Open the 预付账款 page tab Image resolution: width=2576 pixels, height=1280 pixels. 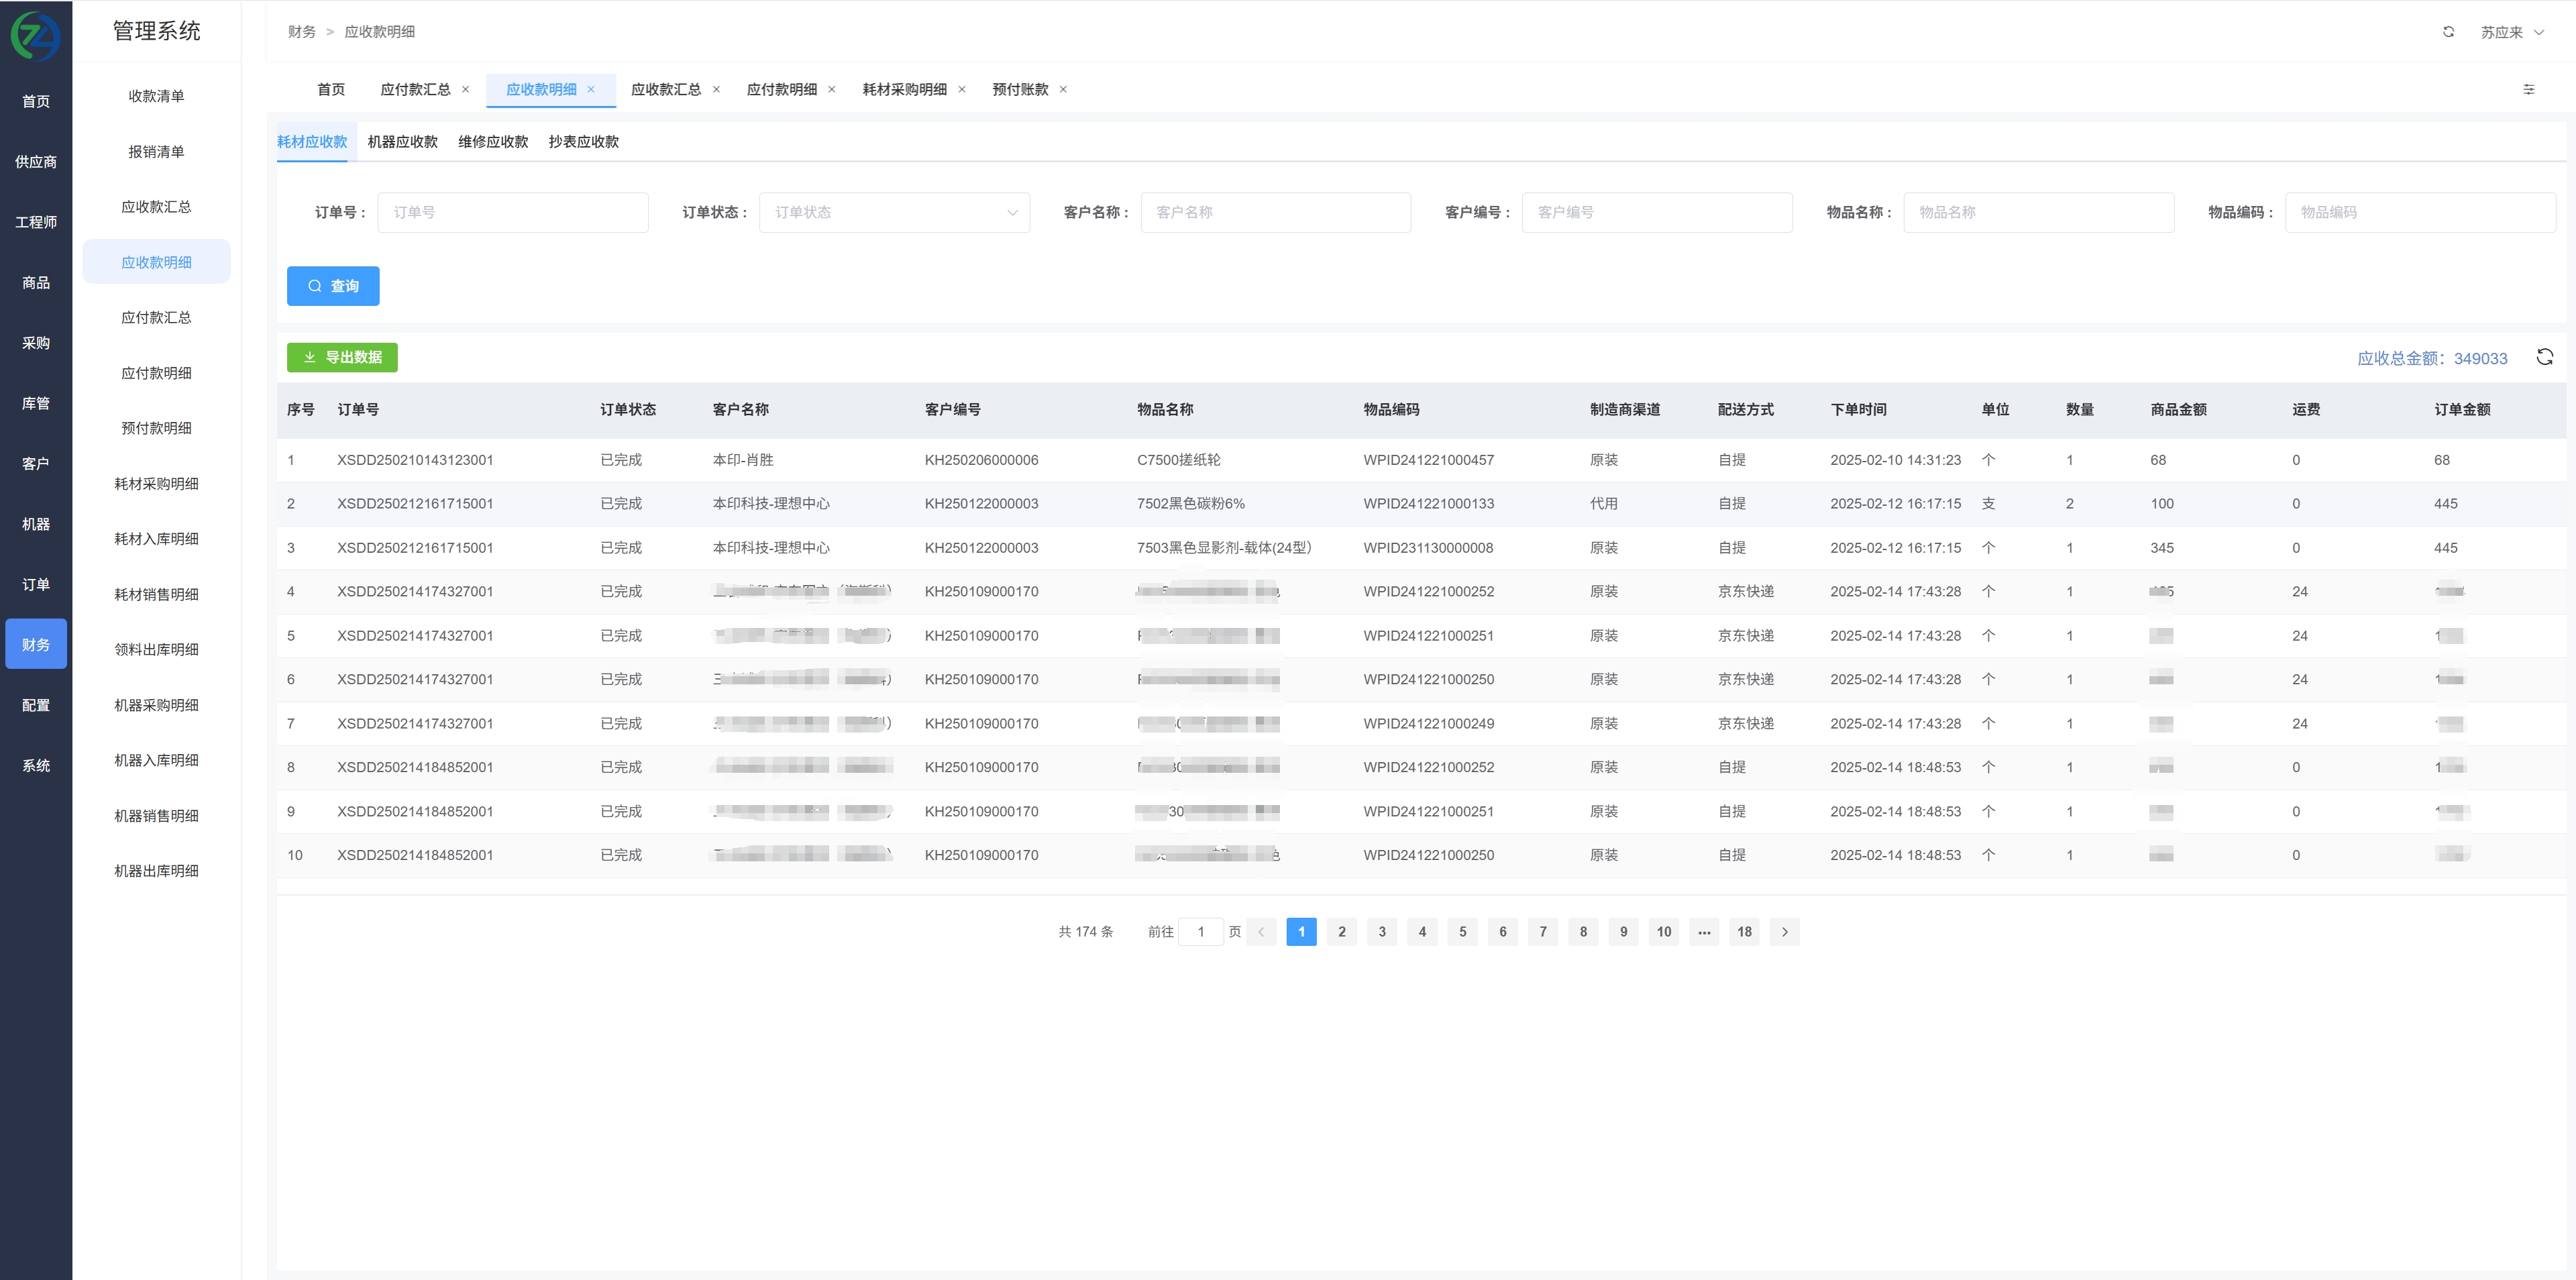(x=1020, y=89)
